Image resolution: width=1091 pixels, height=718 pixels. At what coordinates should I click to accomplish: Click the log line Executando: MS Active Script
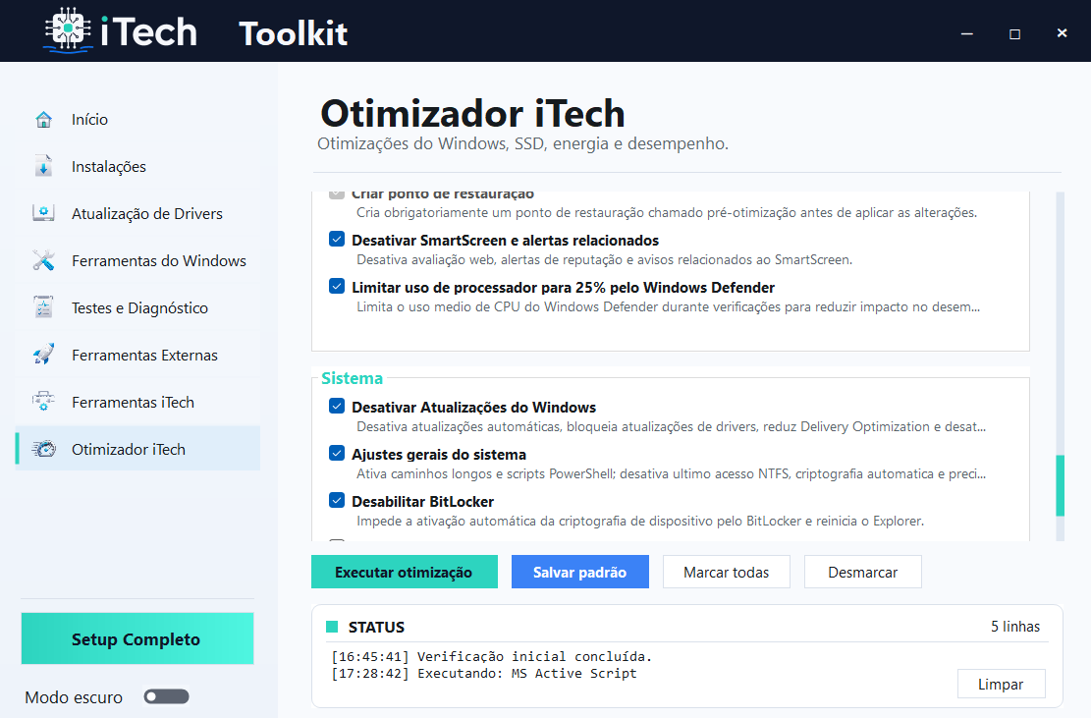pyautogui.click(x=484, y=674)
